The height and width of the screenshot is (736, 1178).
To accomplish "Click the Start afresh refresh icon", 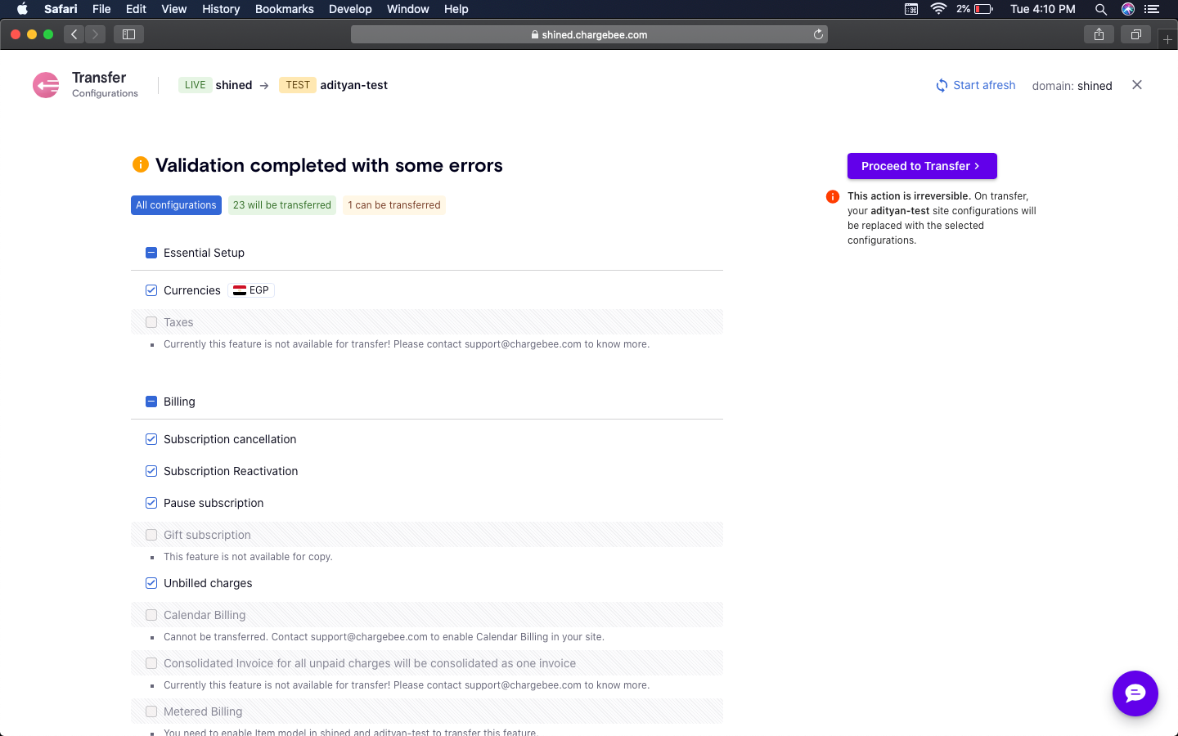I will pyautogui.click(x=942, y=86).
